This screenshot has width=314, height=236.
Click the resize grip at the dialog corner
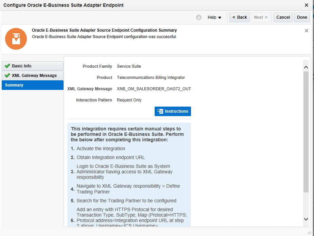309,232
